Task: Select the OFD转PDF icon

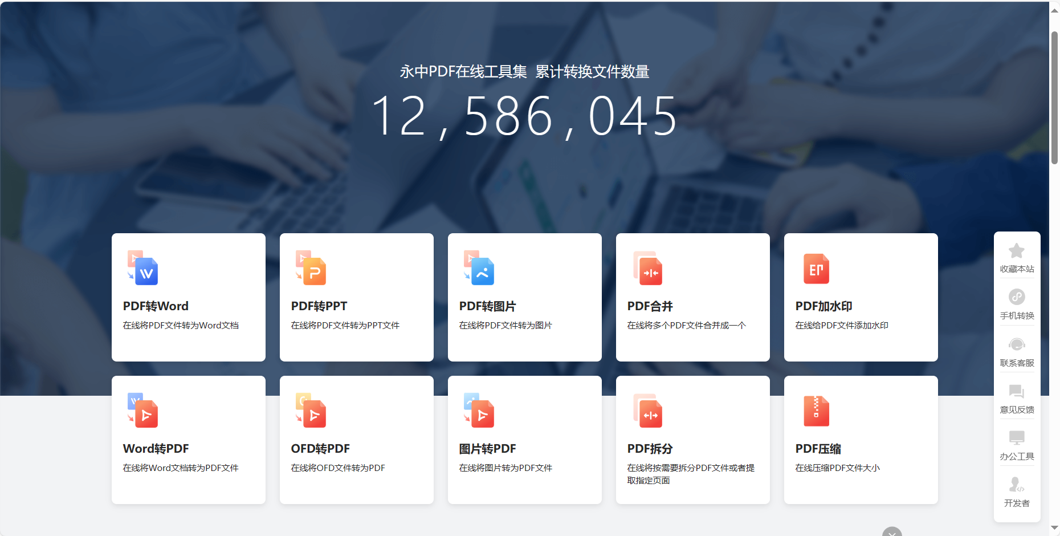Action: (x=311, y=411)
